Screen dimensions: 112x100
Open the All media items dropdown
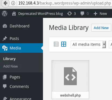(x=88, y=44)
